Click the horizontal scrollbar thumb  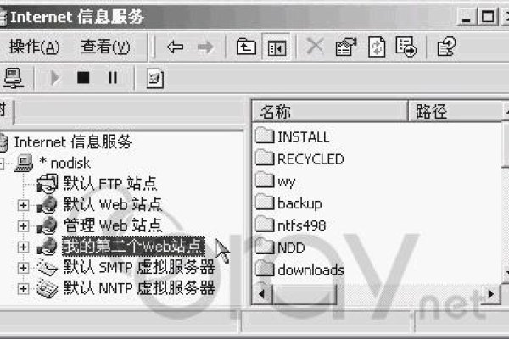pyautogui.click(x=305, y=294)
